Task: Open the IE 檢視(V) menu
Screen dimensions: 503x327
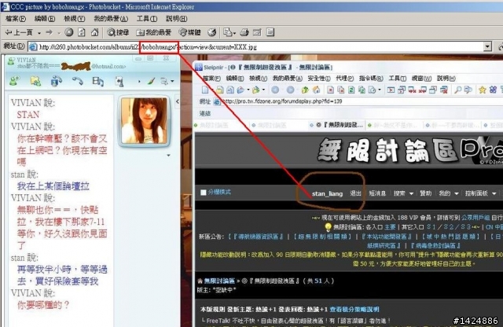Action: (x=75, y=19)
